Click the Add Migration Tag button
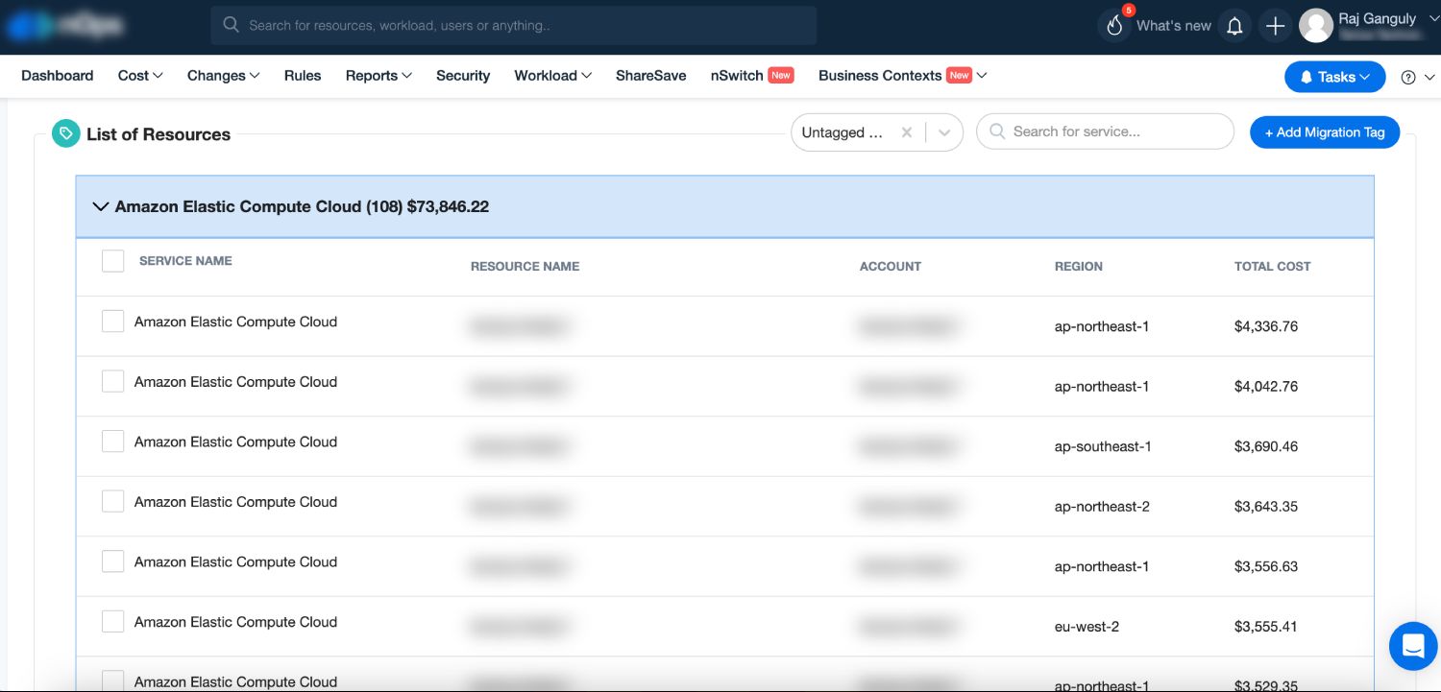 [x=1325, y=132]
